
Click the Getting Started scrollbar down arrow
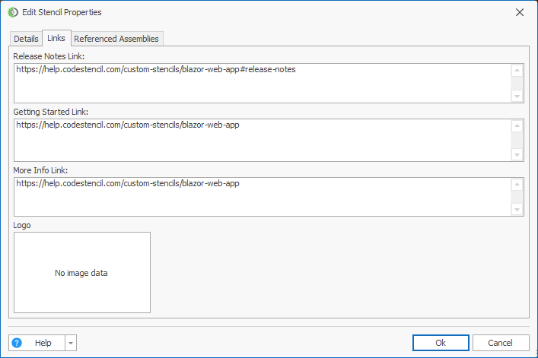pyautogui.click(x=517, y=154)
